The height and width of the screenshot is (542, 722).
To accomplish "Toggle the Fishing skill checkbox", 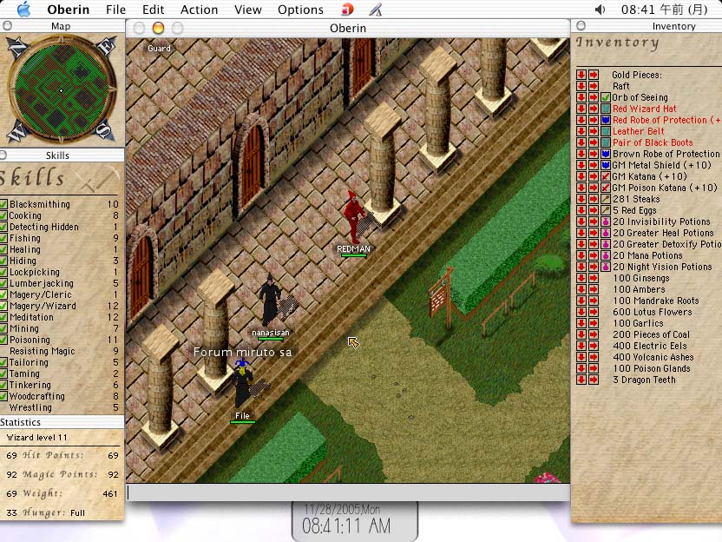I will point(3,238).
